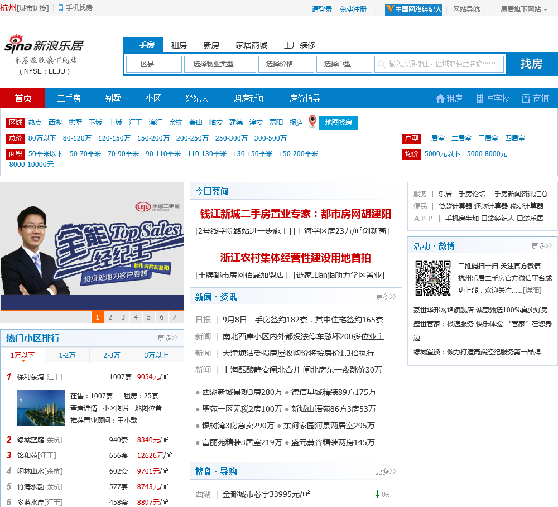Click the green down arrow beside 0%
Viewport: 558px width, 507px height.
click(377, 494)
